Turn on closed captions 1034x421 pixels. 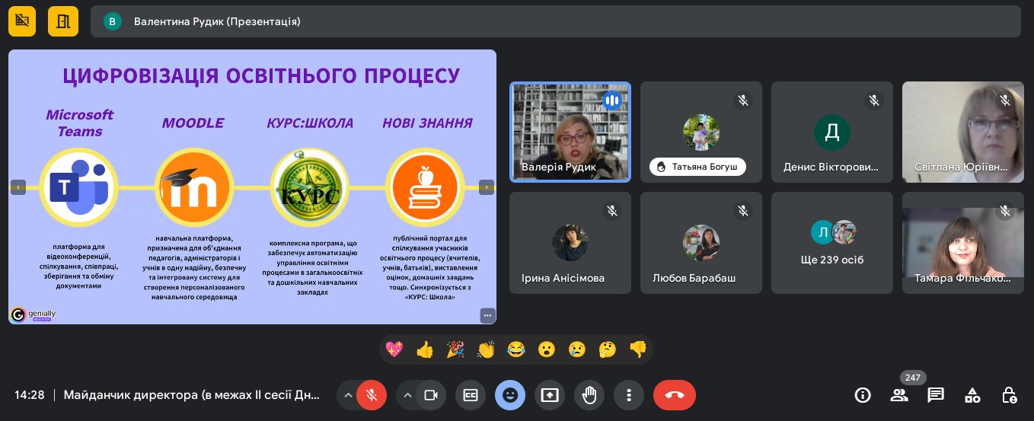click(x=471, y=395)
